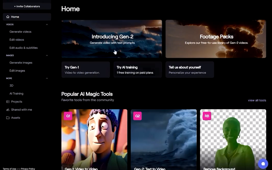The height and width of the screenshot is (170, 272).
Task: Select Generate videos in the sidebar
Action: pos(21,32)
